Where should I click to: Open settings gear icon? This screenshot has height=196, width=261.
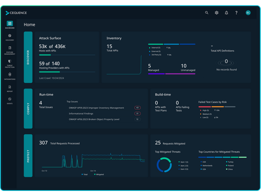[216, 13]
